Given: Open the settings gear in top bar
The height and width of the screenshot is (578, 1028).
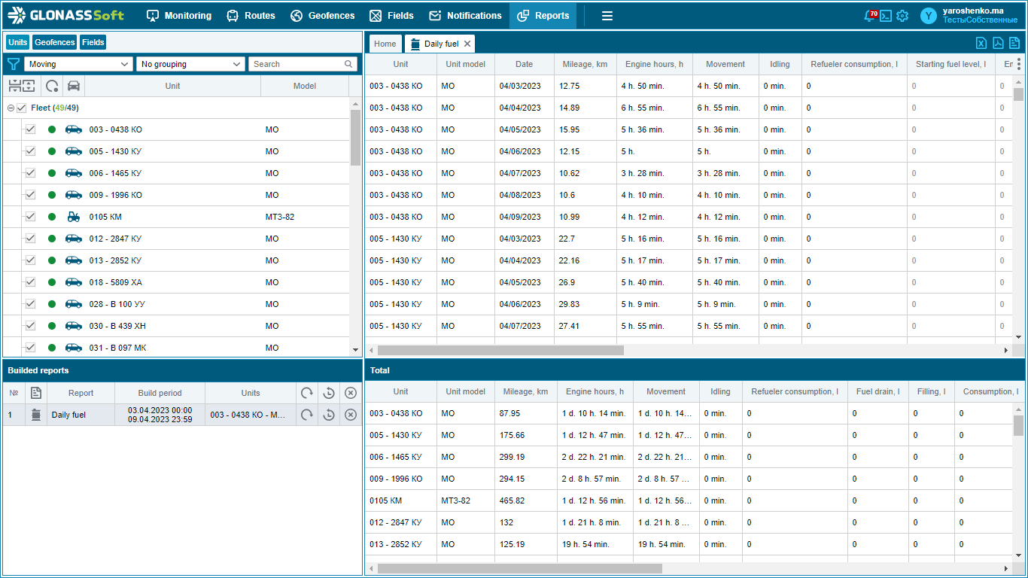Looking at the screenshot, I should click(902, 16).
